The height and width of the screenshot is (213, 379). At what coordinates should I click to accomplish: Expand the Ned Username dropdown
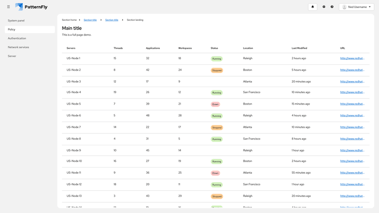(357, 7)
